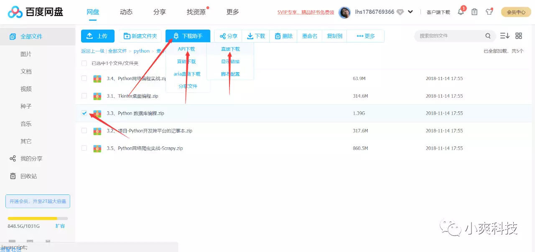Click zip icon of Python网络爬虫实战-Scrapy
The height and width of the screenshot is (252, 535).
coord(97,149)
